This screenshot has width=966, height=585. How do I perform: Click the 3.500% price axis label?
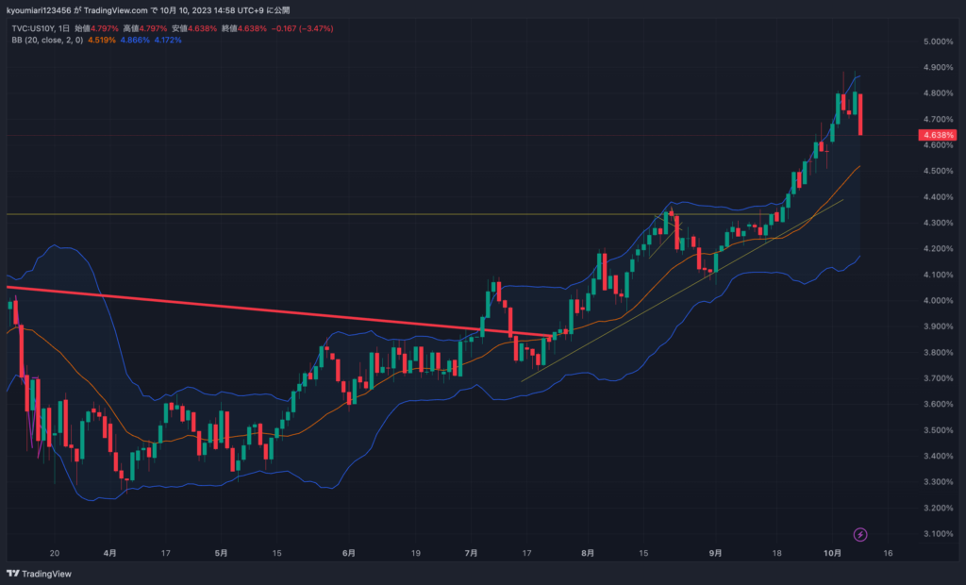(x=939, y=430)
